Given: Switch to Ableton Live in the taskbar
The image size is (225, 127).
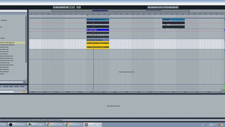Looking at the screenshot, I should tap(92, 125).
